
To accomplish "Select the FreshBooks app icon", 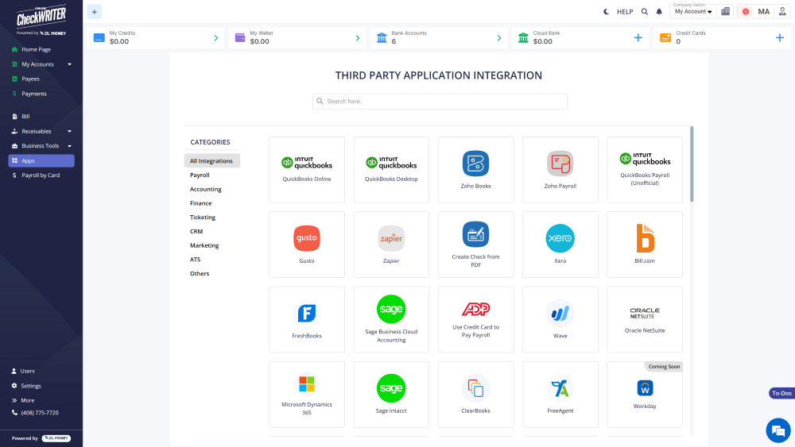I will point(307,313).
